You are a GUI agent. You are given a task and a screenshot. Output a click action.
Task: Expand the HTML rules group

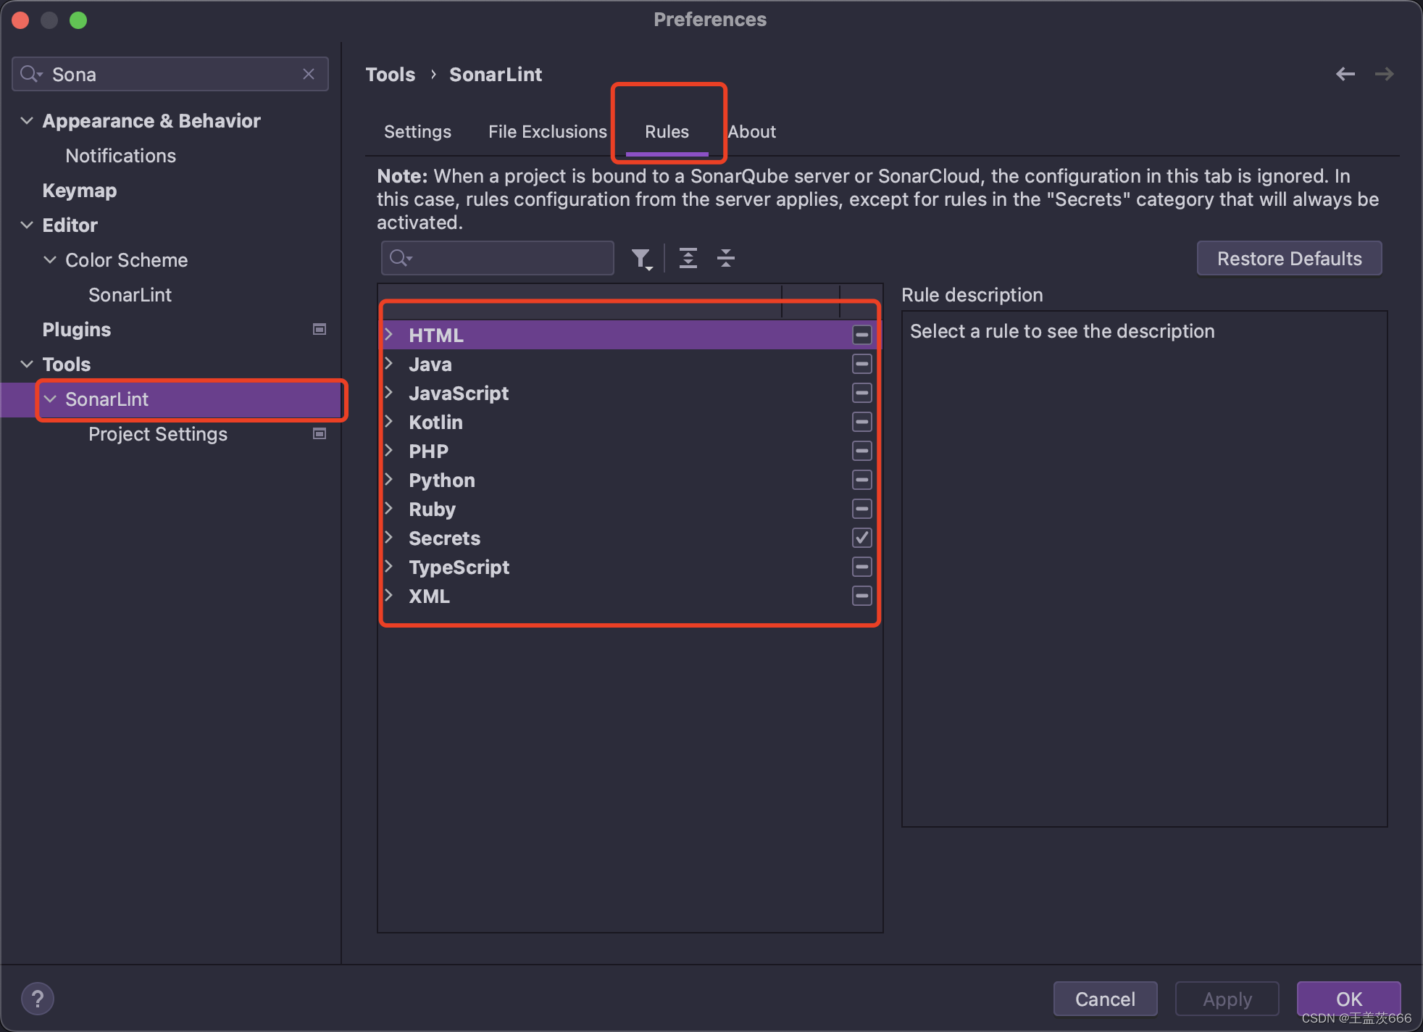(x=389, y=334)
